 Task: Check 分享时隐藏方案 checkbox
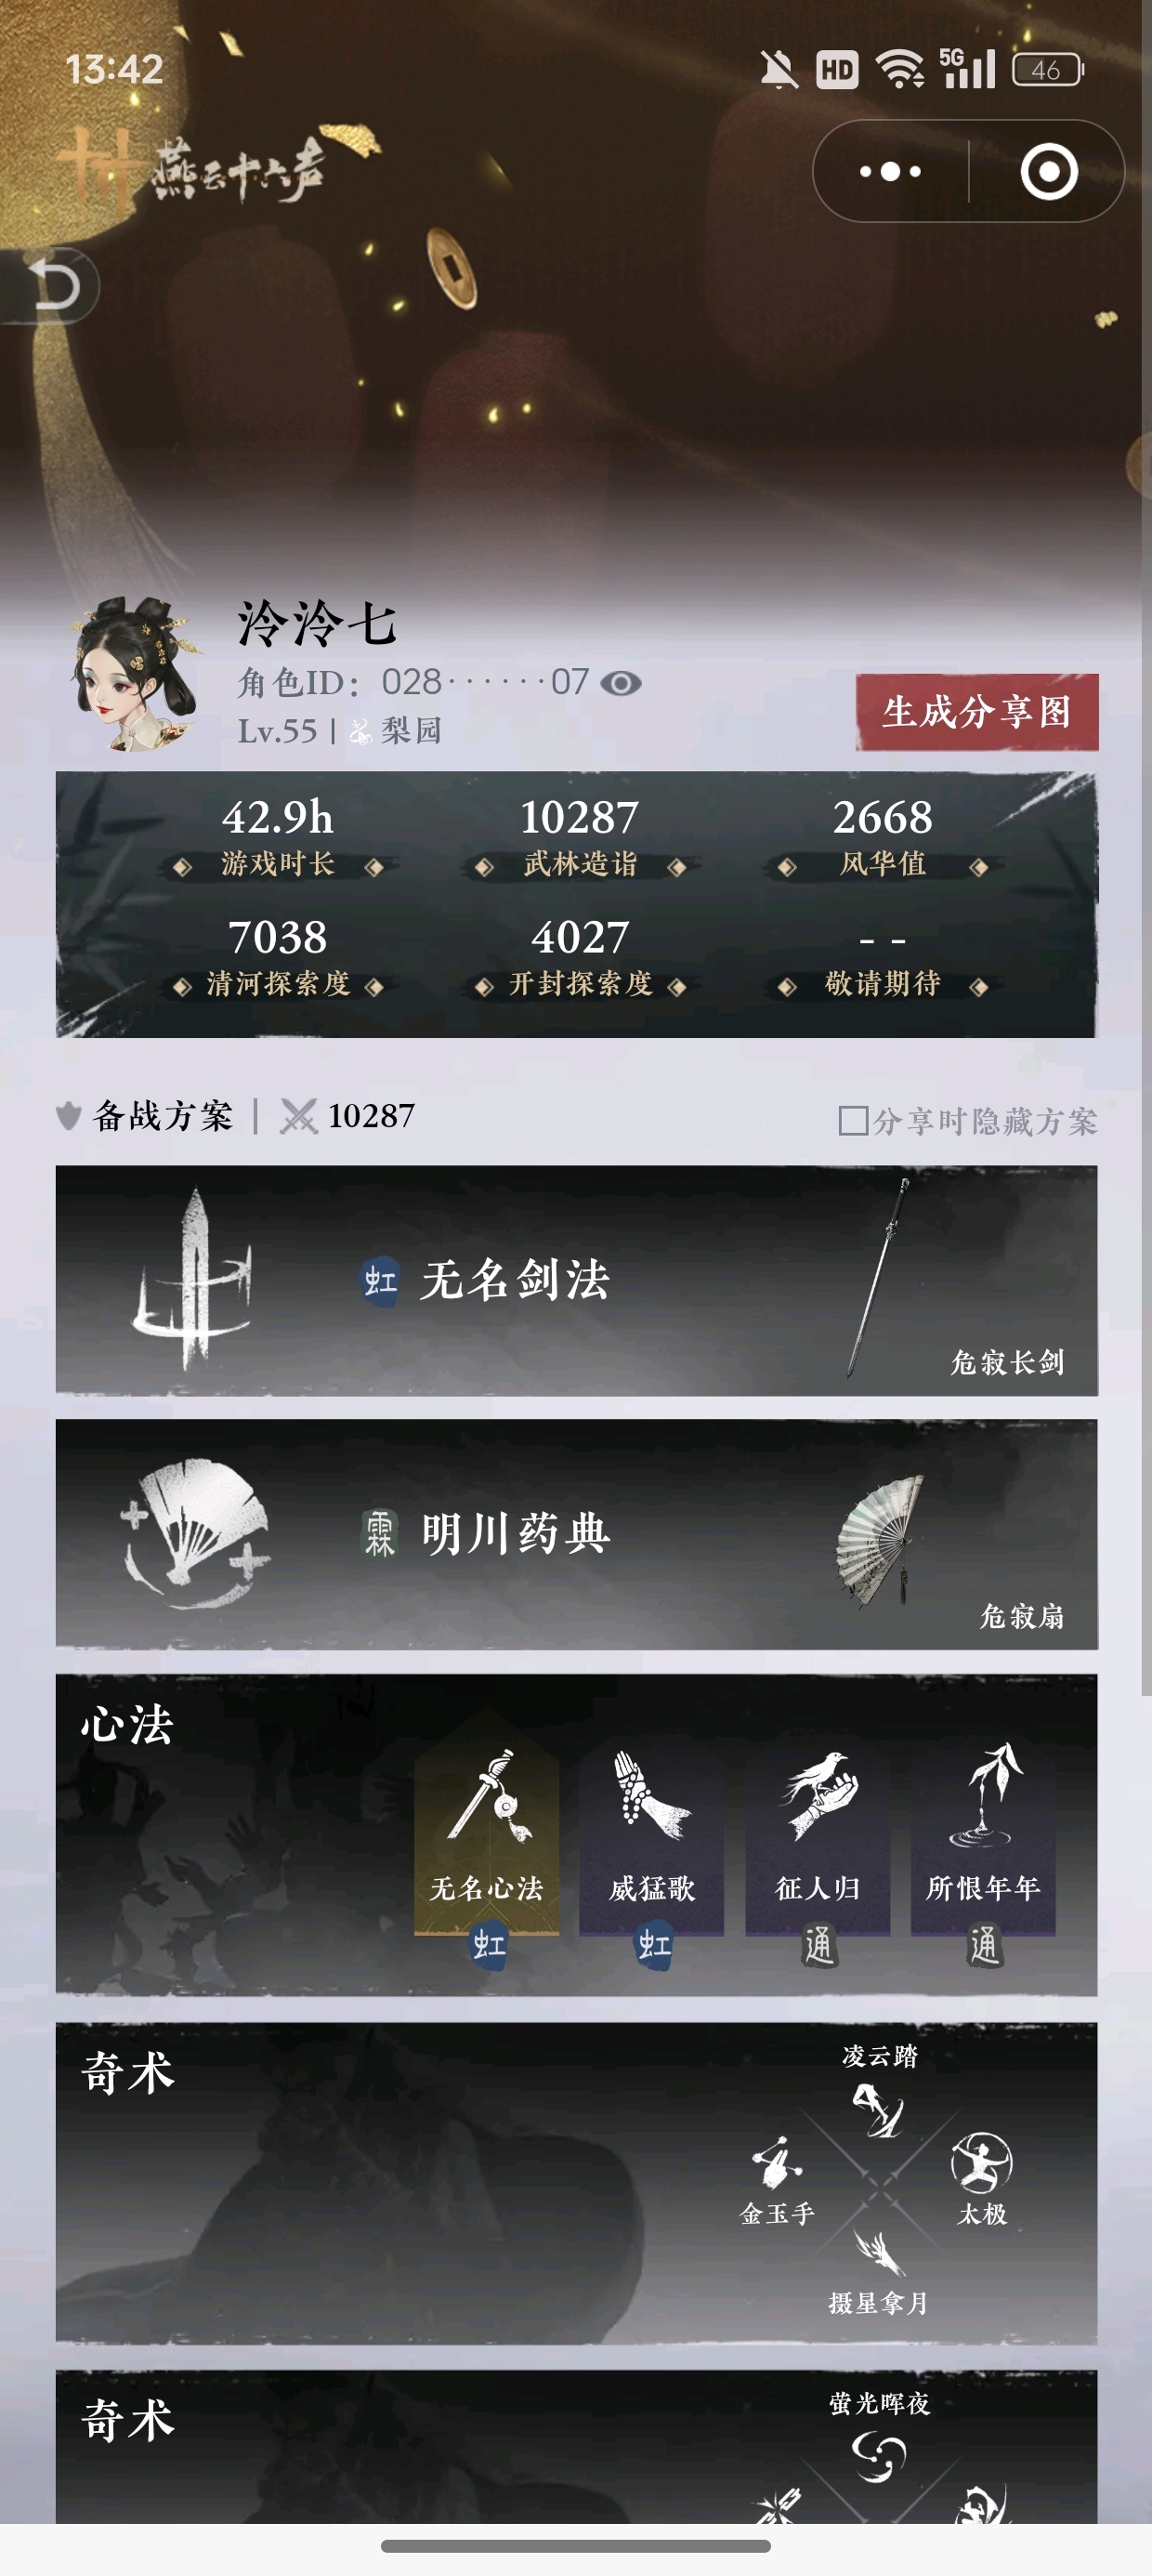(852, 1120)
